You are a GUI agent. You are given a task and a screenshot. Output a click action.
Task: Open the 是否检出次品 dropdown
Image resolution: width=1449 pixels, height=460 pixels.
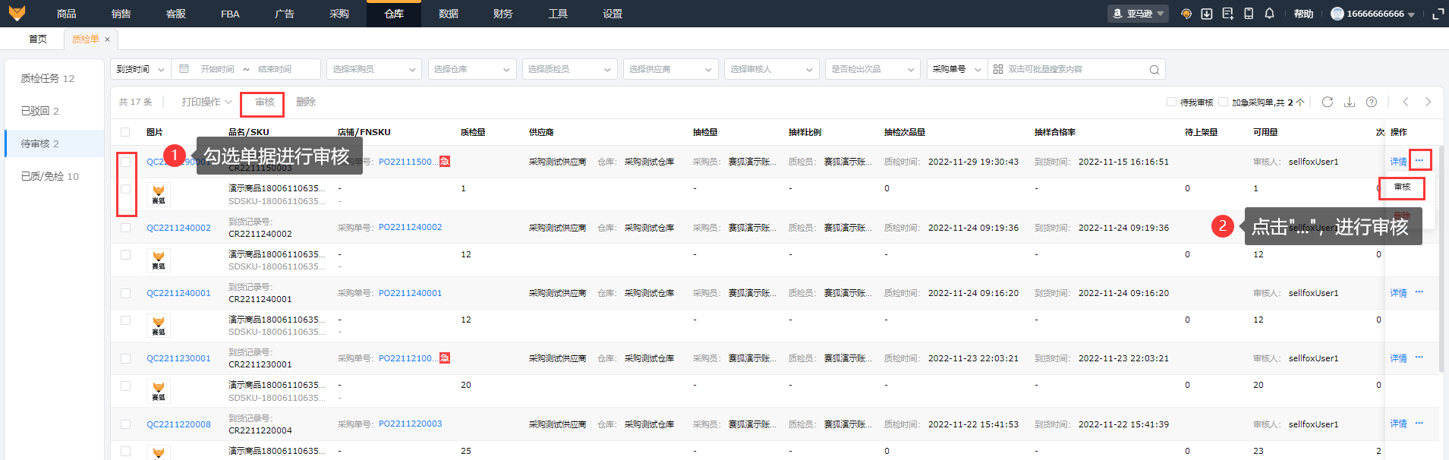pos(873,69)
